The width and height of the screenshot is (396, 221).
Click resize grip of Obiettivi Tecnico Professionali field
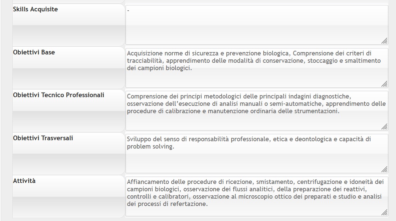point(384,127)
